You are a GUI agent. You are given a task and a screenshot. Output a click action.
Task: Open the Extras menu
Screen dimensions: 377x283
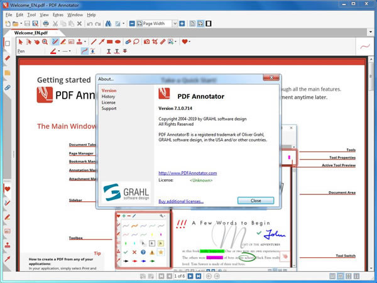coord(58,15)
